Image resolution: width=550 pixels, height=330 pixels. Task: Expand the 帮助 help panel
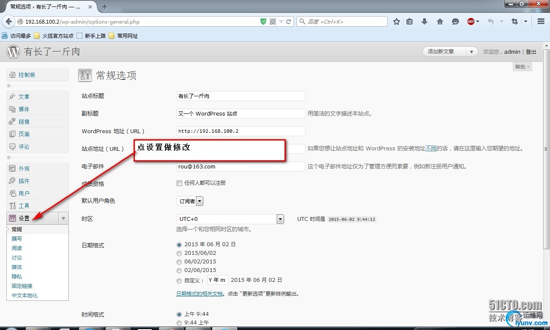tap(522, 67)
